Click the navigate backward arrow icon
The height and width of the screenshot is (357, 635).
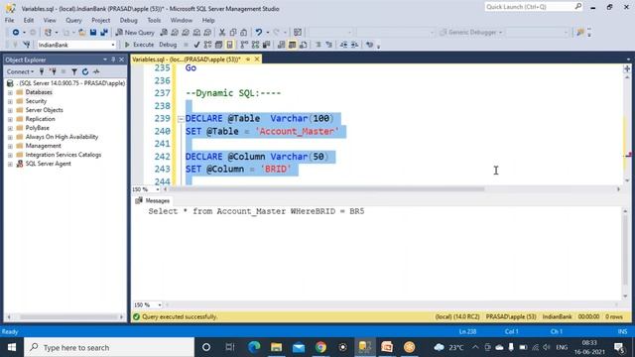click(16, 33)
